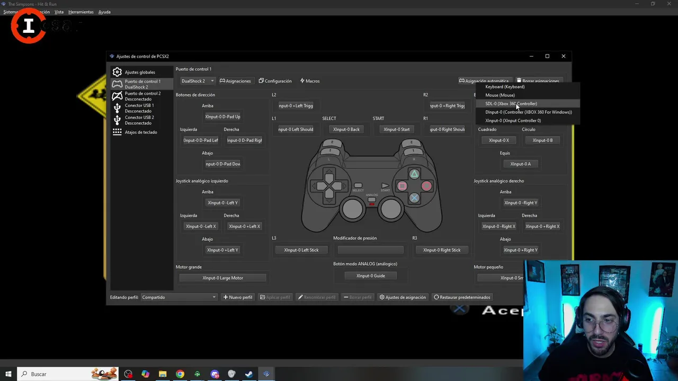Click the Buscar taskbar search box
The width and height of the screenshot is (678, 381).
point(68,374)
